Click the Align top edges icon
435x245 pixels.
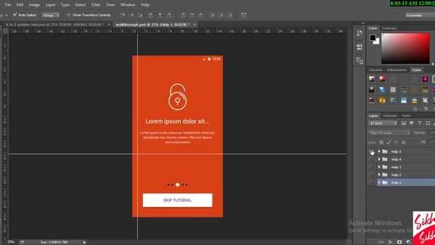pos(122,15)
